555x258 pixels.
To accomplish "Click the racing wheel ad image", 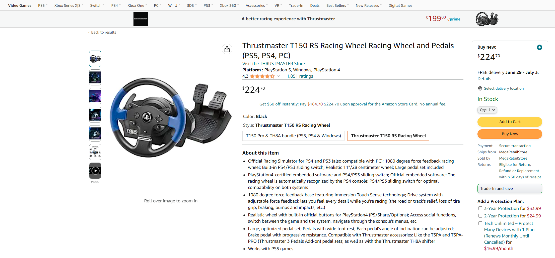I will coord(487,19).
